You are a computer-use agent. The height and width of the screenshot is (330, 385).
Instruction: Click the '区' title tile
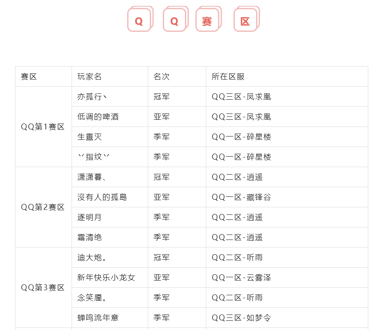coord(246,19)
